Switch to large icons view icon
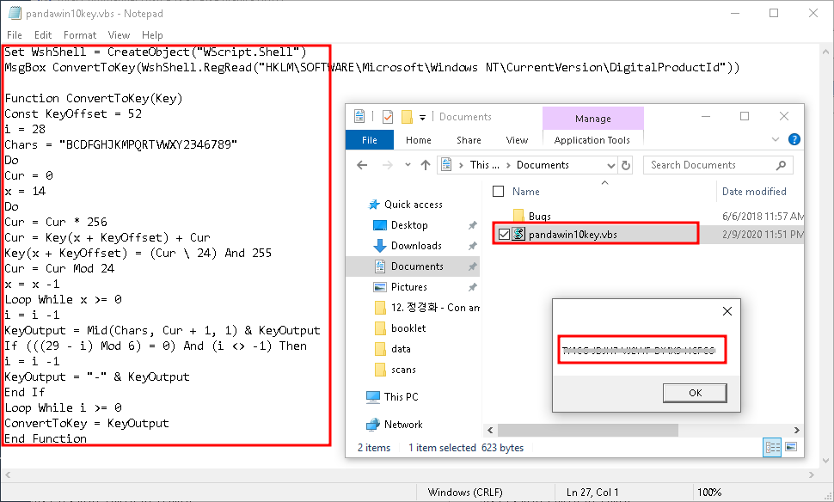This screenshot has height=502, width=834. tap(792, 447)
